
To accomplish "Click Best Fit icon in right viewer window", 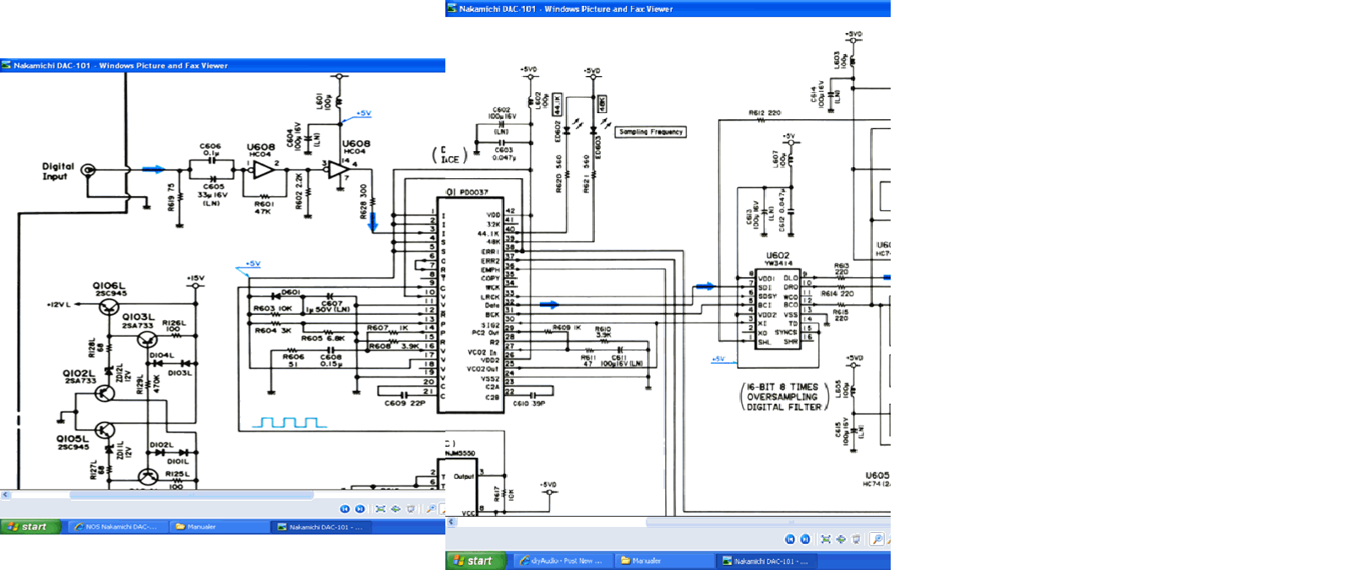I will click(826, 539).
